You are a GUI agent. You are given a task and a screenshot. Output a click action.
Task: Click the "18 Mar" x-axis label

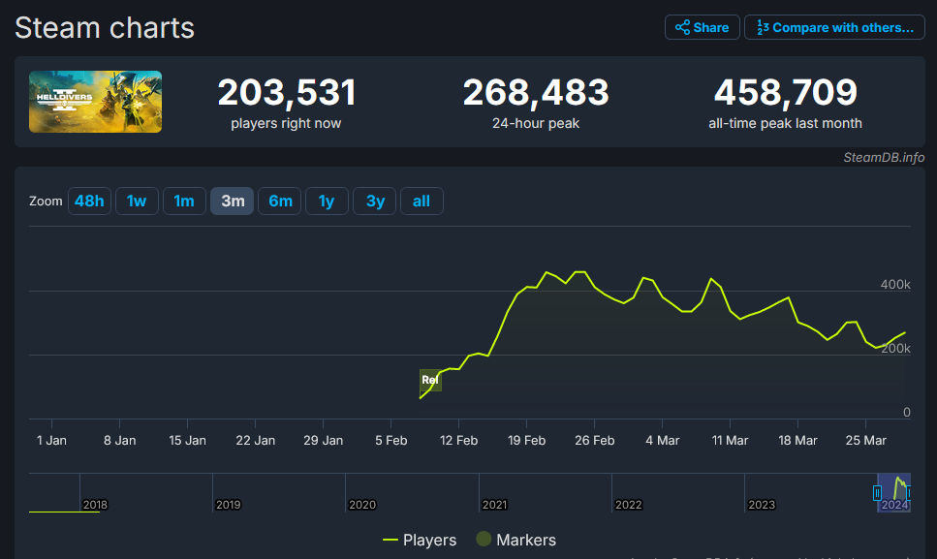coord(797,440)
